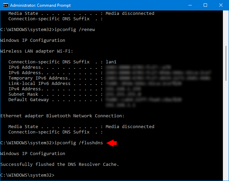Viewport: 229px width, 181px height.
Task: Click the Default Gateway label
Action: click(28, 100)
